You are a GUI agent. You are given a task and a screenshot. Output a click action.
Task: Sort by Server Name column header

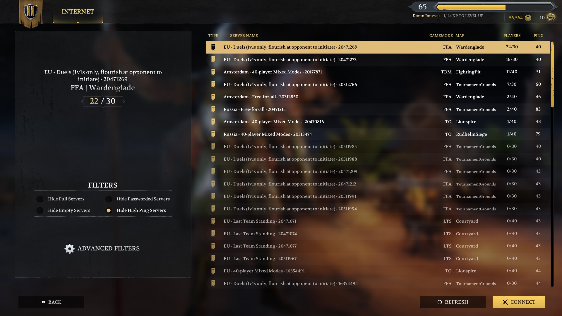244,36
